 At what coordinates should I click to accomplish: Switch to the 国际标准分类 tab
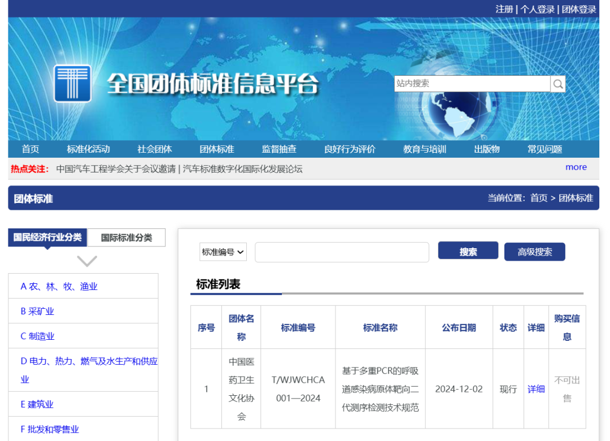tap(126, 237)
